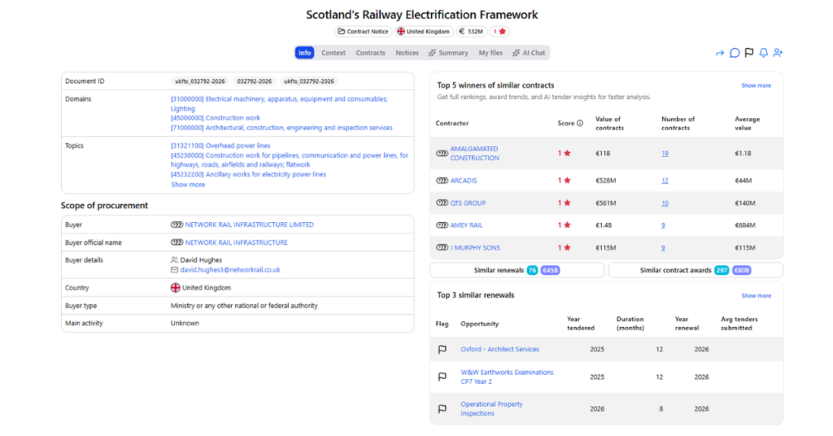Open Oxford - Architect Services opportunity

click(x=499, y=350)
